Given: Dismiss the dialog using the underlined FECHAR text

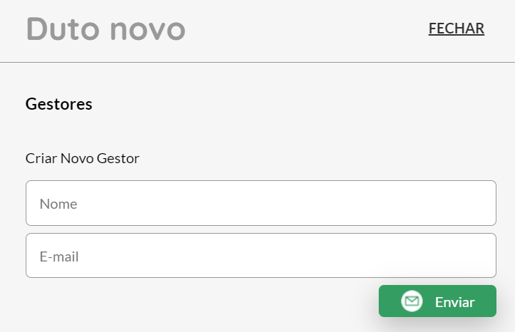Looking at the screenshot, I should pyautogui.click(x=456, y=28).
